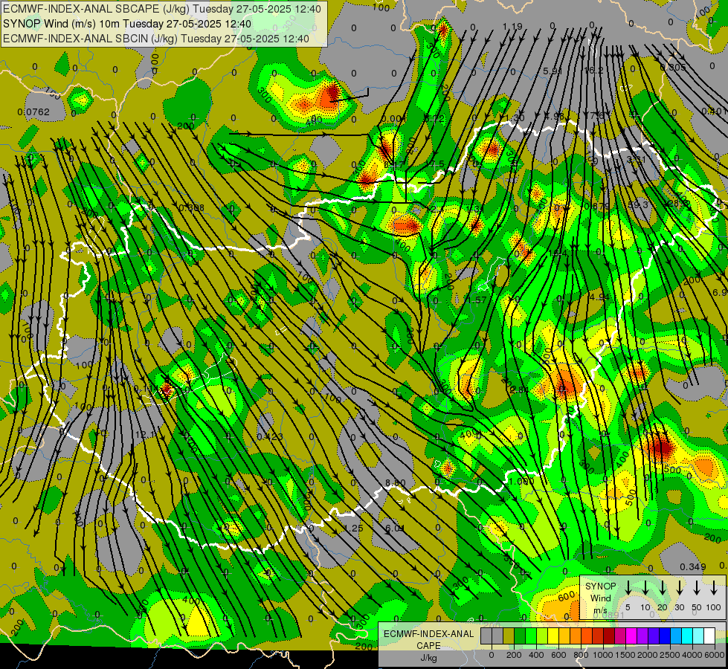Viewport: 728px width, 669px height.
Task: Click the 2500 tick on CAPE scale
Action: [x=670, y=655]
